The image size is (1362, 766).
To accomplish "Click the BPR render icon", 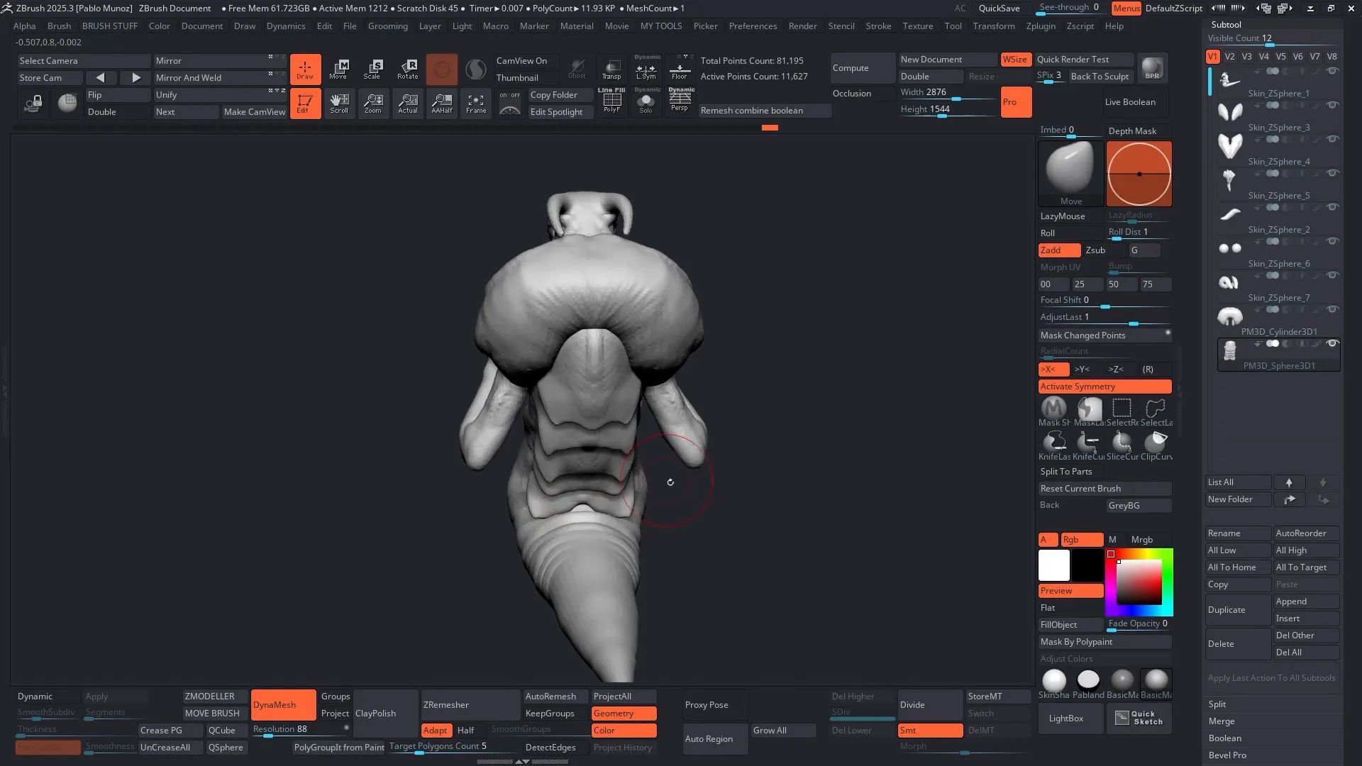I will pyautogui.click(x=1152, y=69).
